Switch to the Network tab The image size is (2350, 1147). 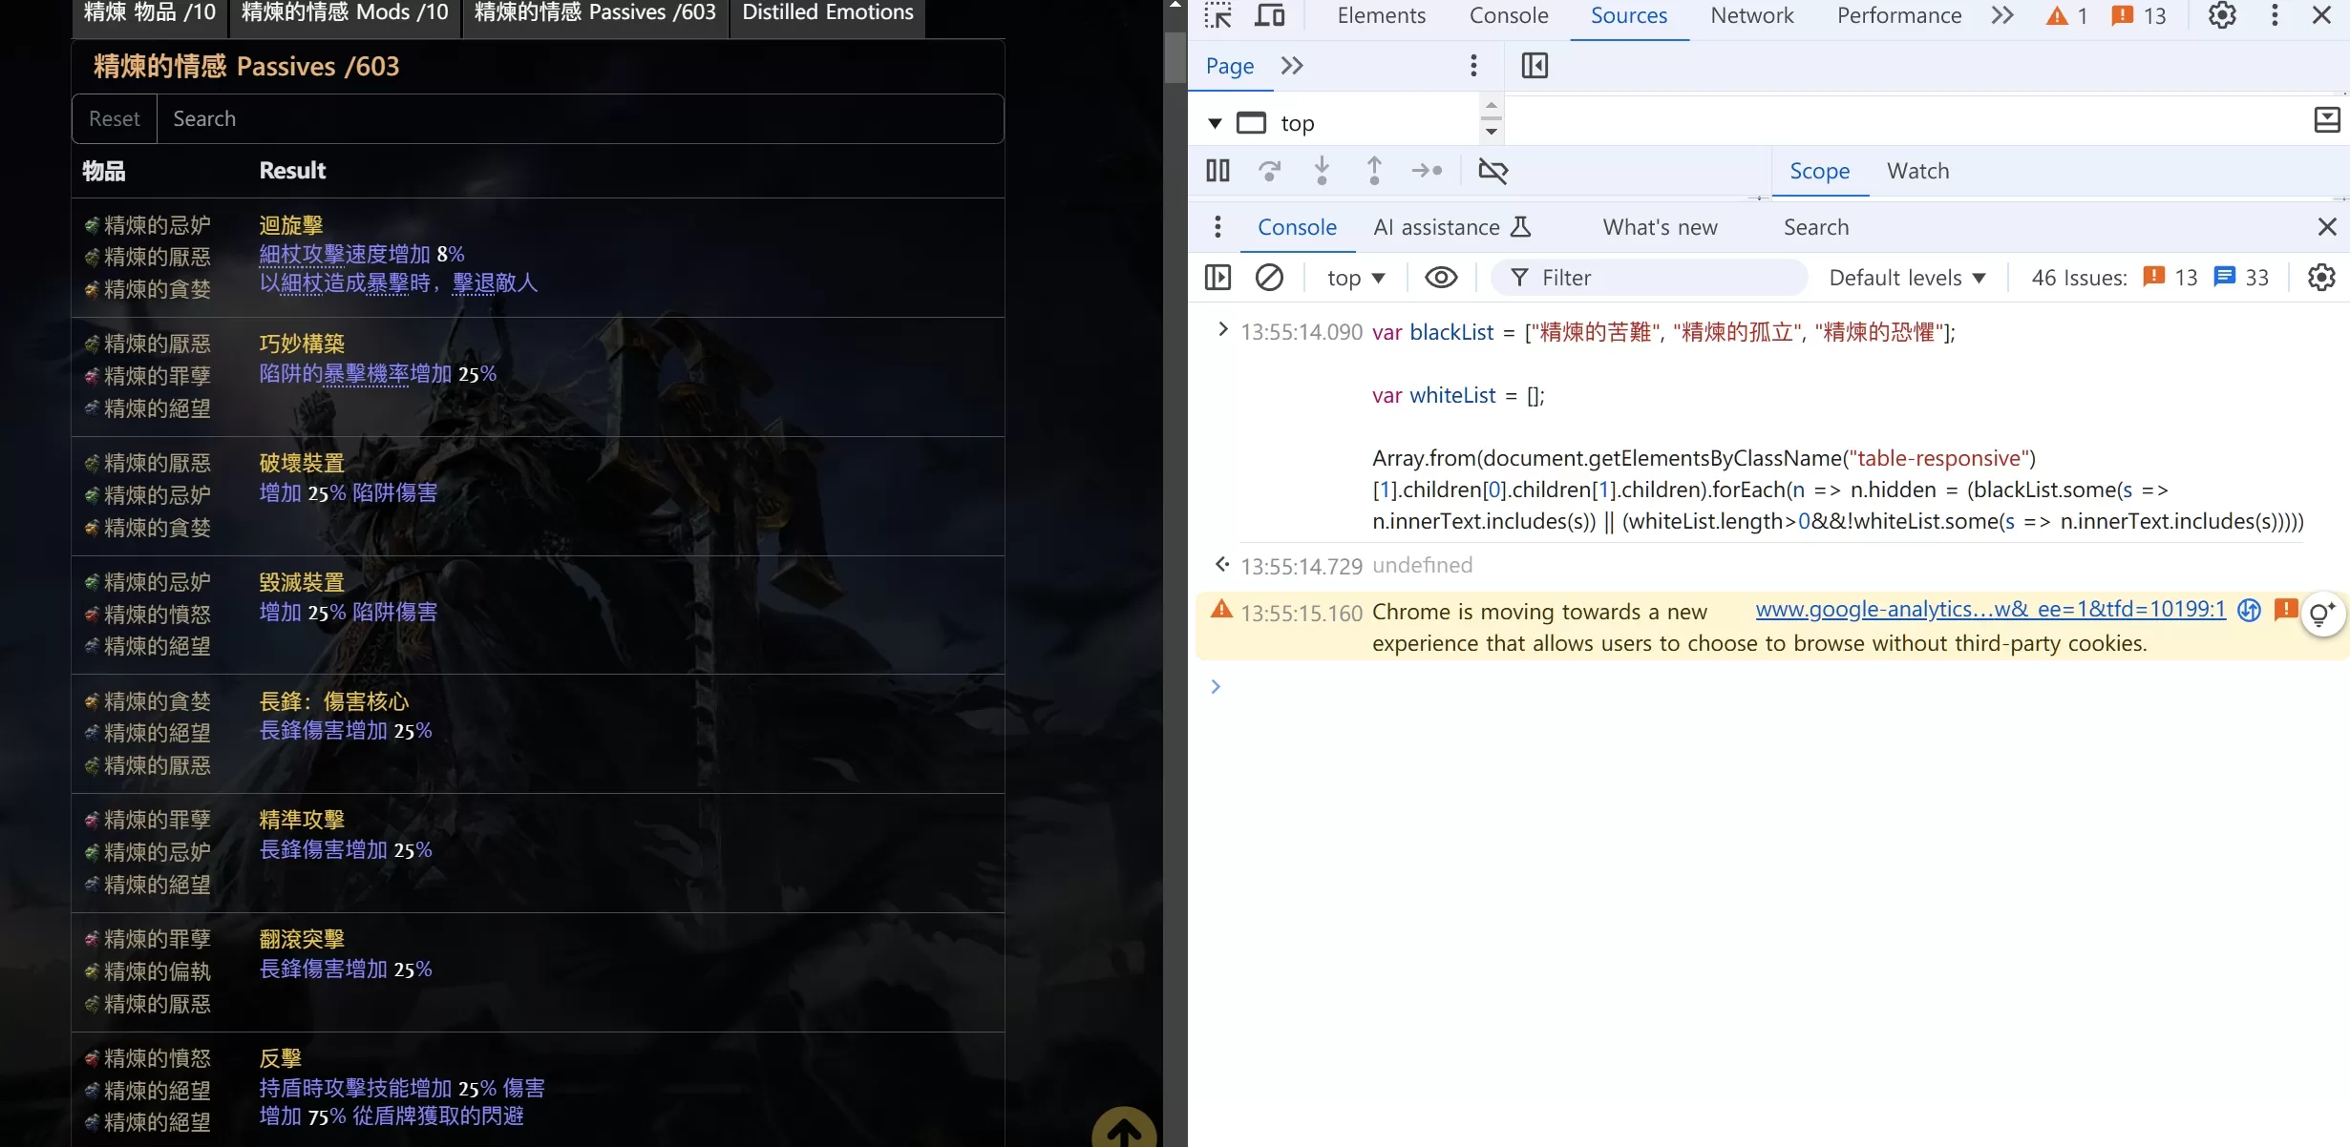tap(1751, 15)
